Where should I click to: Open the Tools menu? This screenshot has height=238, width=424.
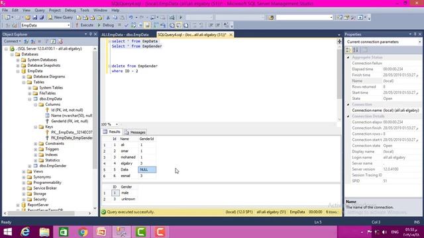pos(85,11)
